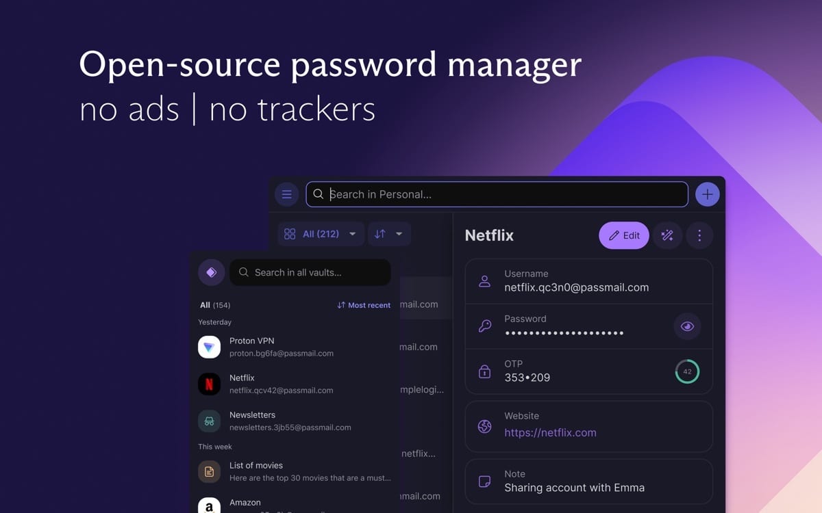Add new item with plus button
This screenshot has height=513, width=822.
[x=708, y=194]
